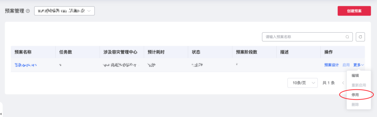Select 编辑 from the more menu

click(x=355, y=75)
